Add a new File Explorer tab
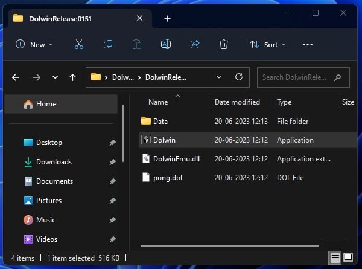The width and height of the screenshot is (362, 269). (x=167, y=19)
